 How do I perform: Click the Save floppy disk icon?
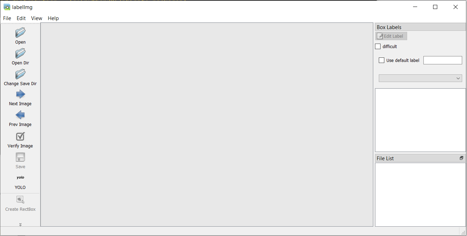point(20,157)
